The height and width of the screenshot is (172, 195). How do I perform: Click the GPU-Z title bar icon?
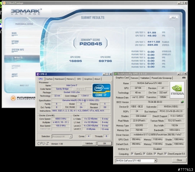click(116, 74)
